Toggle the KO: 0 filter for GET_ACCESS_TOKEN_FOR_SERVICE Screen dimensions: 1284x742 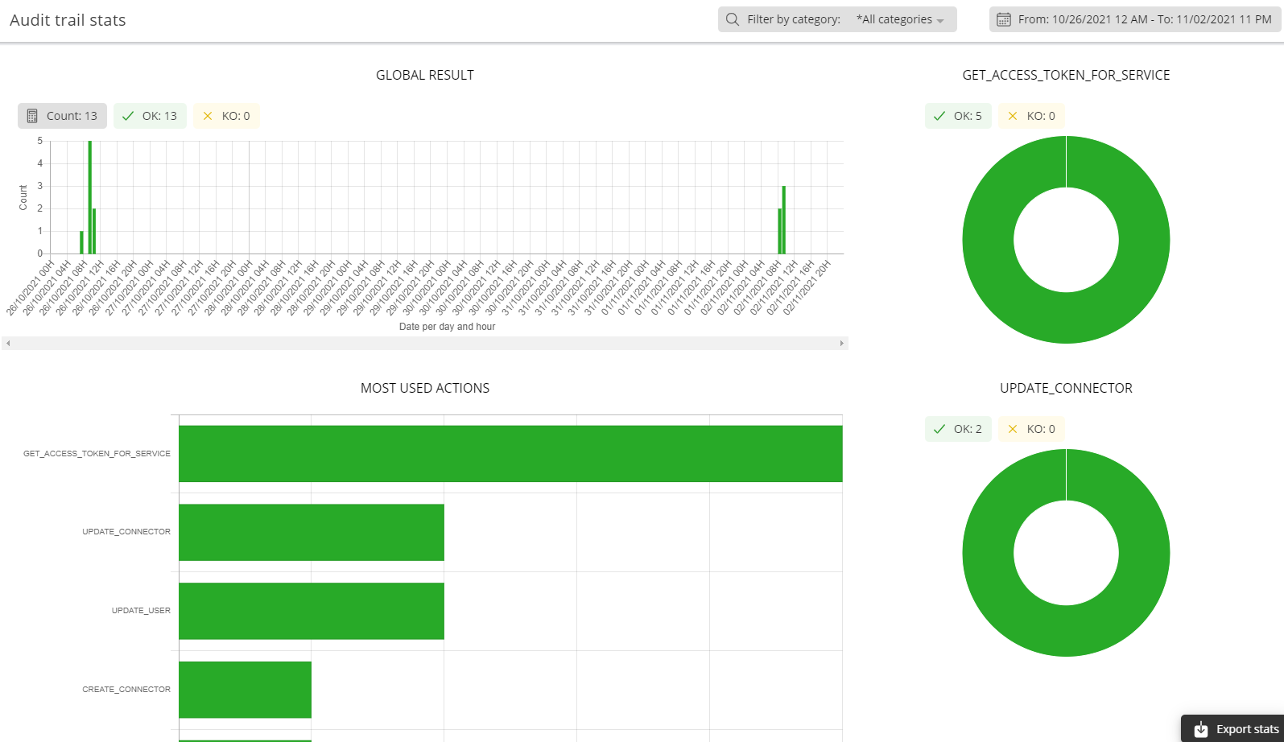tap(1031, 116)
